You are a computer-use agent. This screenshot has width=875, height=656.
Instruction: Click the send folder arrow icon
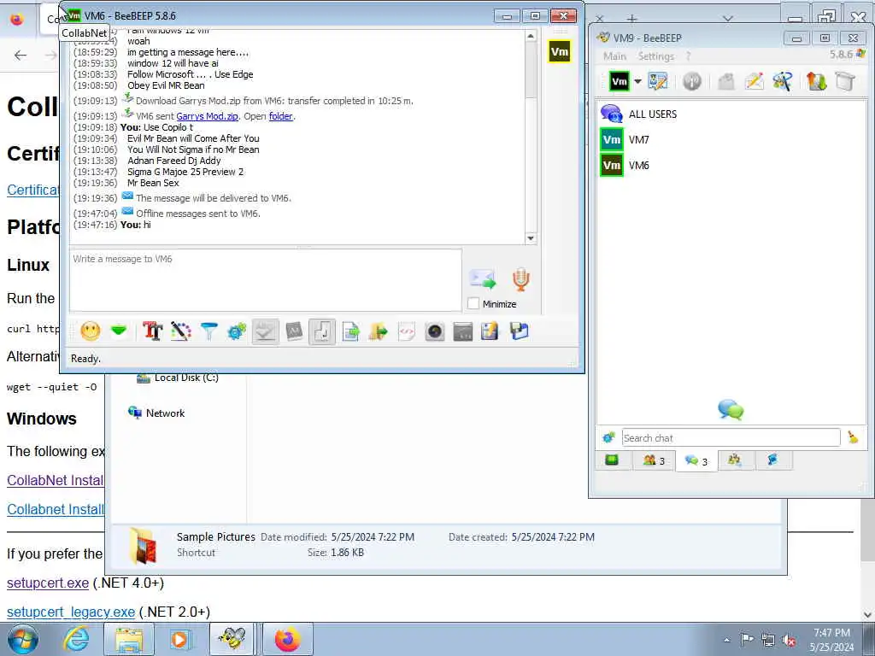point(379,331)
